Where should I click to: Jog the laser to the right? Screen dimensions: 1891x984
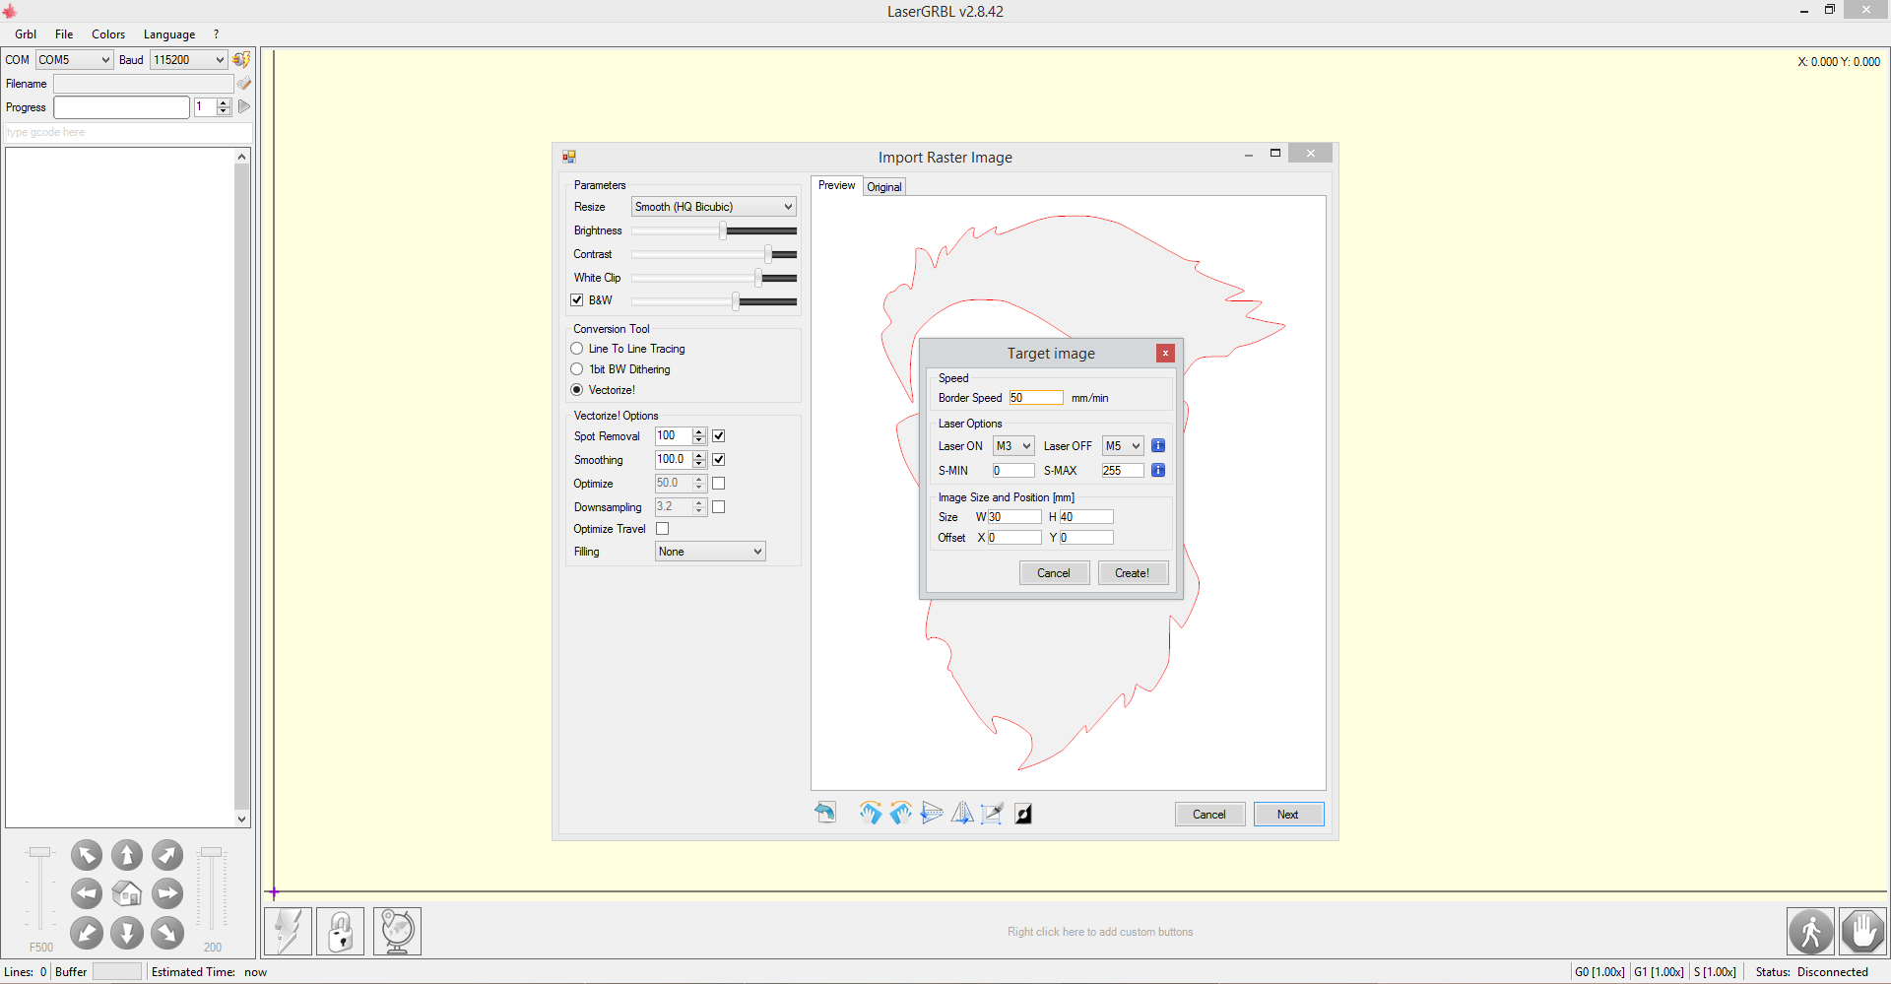[167, 893]
